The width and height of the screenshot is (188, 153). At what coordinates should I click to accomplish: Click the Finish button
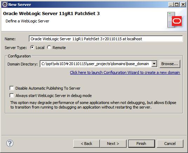pos(141,144)
